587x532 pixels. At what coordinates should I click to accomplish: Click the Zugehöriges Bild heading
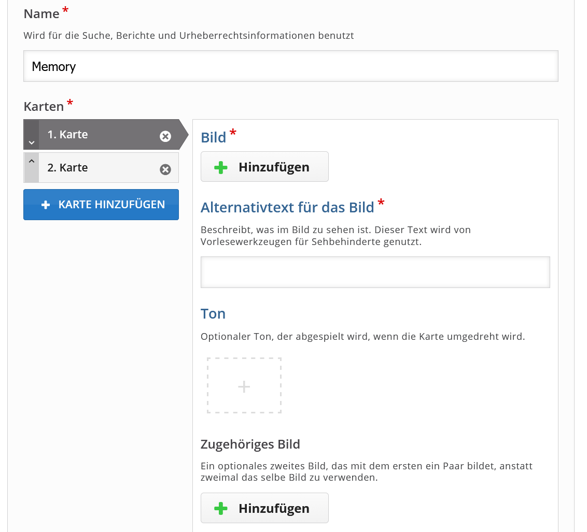coord(250,444)
